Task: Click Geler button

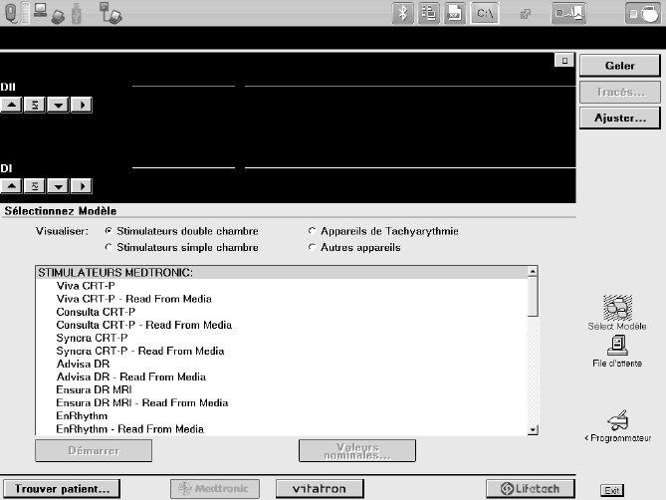Action: [x=619, y=66]
